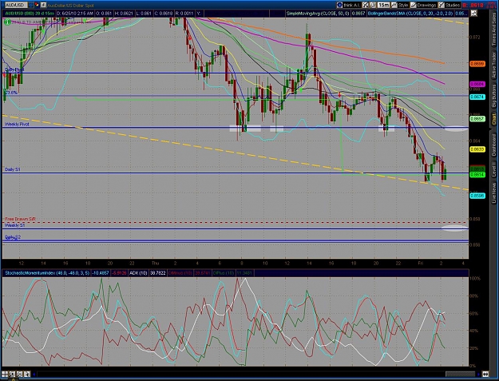Open the Times And Sales side tab
Screen dimensions: 499x381
pyautogui.click(x=494, y=30)
